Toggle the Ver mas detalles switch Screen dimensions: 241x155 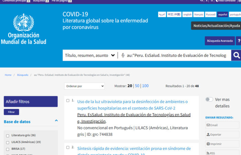[209, 99]
